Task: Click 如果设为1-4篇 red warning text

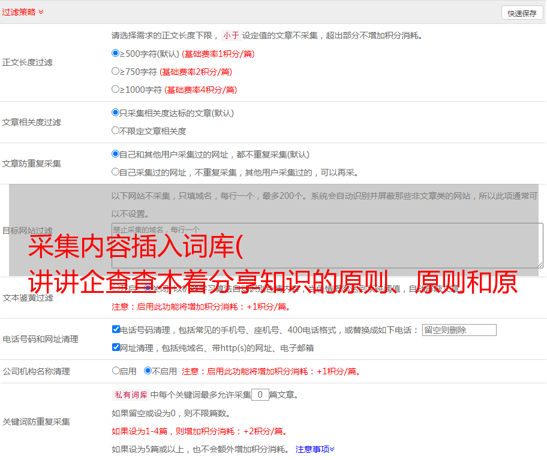Action: click(x=200, y=431)
